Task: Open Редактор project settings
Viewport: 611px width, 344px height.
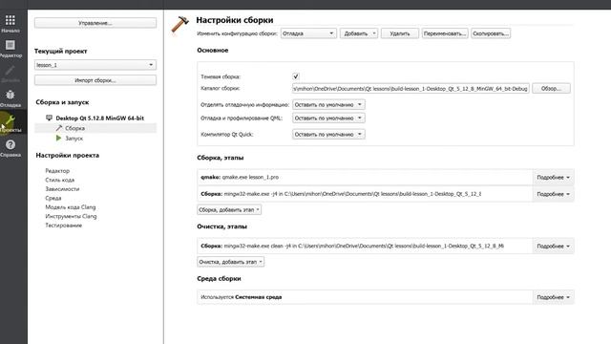Action: click(x=57, y=171)
